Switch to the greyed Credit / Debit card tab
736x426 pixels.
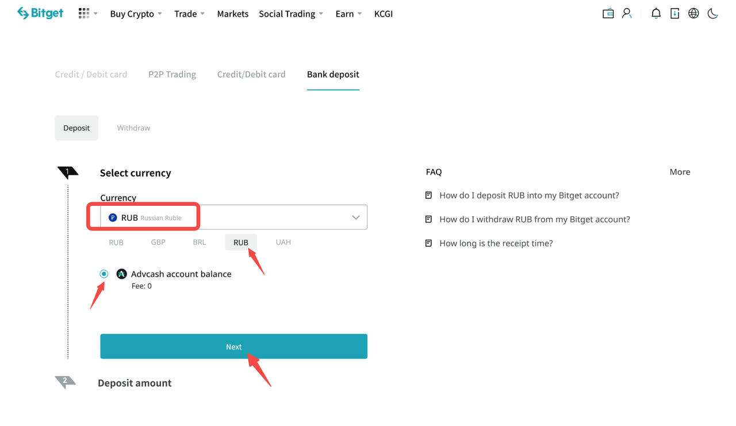pyautogui.click(x=91, y=74)
